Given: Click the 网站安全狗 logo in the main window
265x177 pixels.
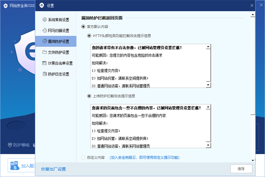Looking at the screenshot, I should coord(6,6).
